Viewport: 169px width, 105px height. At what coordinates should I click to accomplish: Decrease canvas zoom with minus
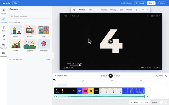click(131, 102)
